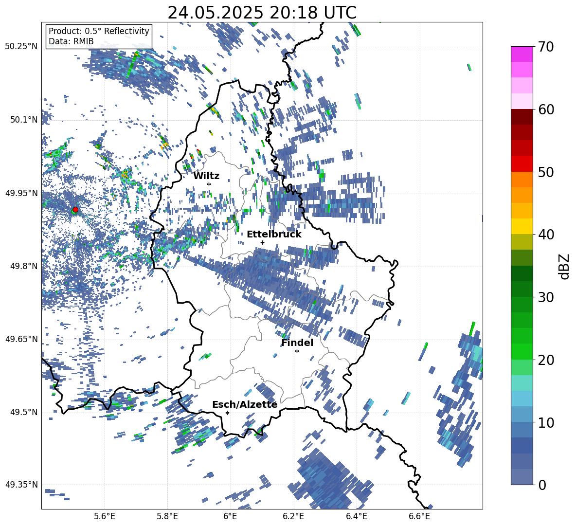The height and width of the screenshot is (526, 576).
Task: Click the 49.95°N latitude label
Action: (x=21, y=193)
